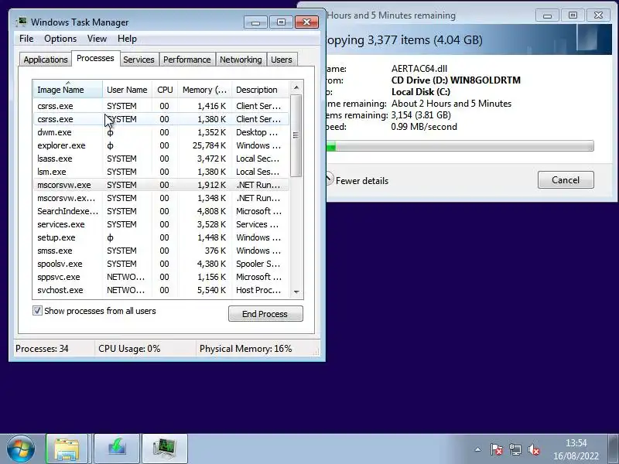619x464 pixels.
Task: Sort by Image Name column header
Action: click(x=68, y=90)
